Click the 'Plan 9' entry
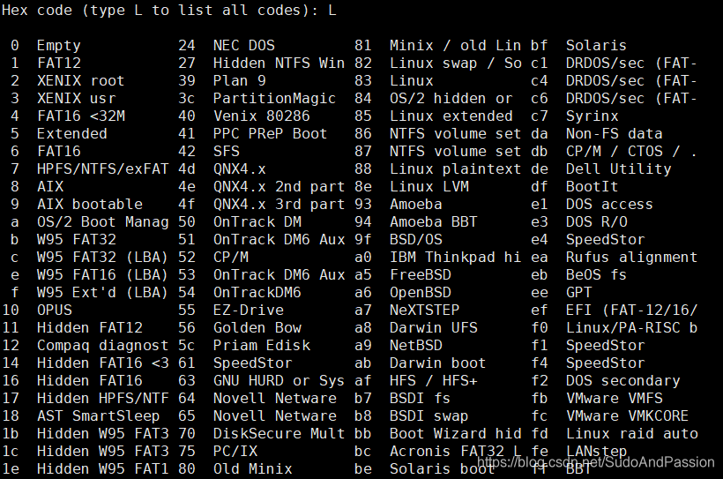The width and height of the screenshot is (723, 479). click(x=239, y=81)
